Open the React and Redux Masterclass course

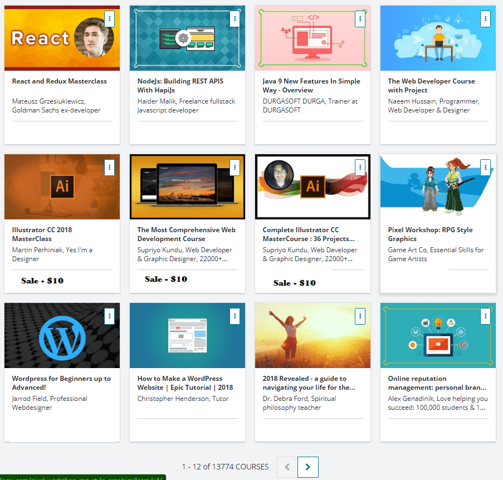[62, 81]
